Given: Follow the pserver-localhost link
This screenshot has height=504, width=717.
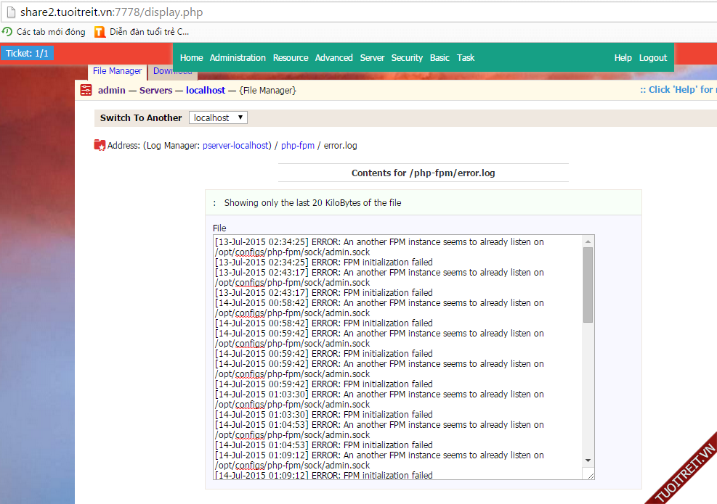Looking at the screenshot, I should [x=236, y=146].
